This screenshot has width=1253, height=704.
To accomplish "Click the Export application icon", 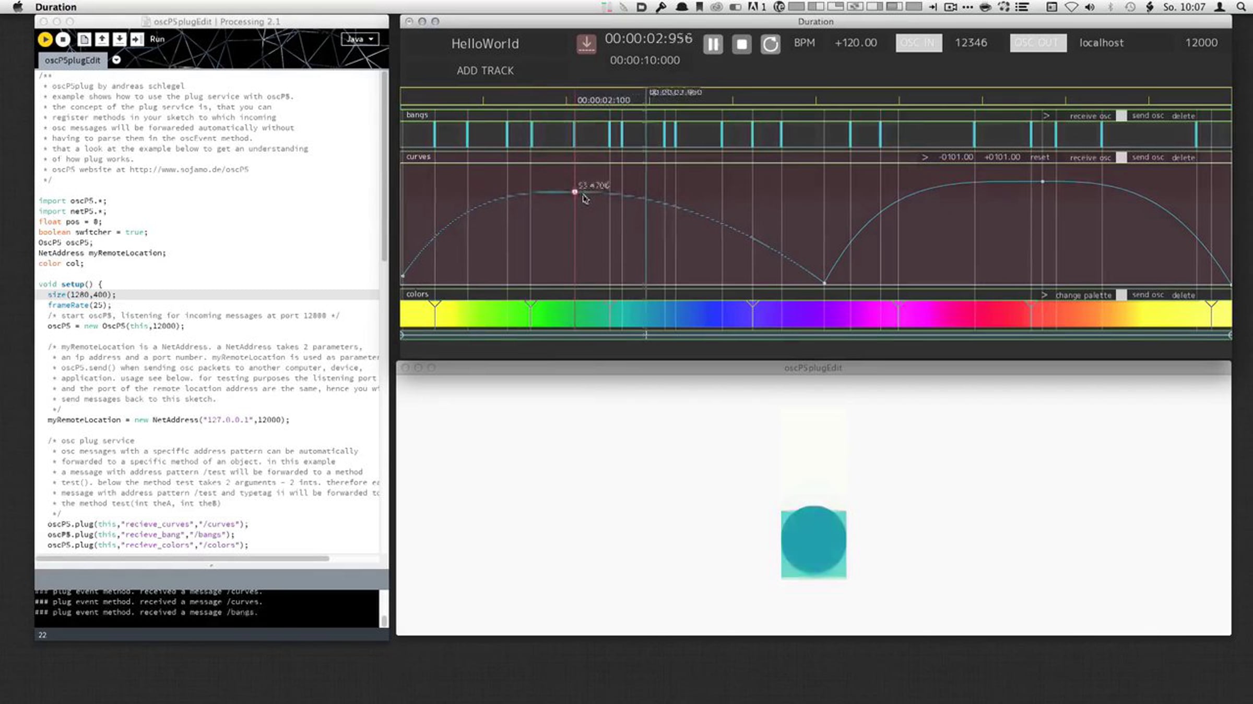I will tap(137, 39).
